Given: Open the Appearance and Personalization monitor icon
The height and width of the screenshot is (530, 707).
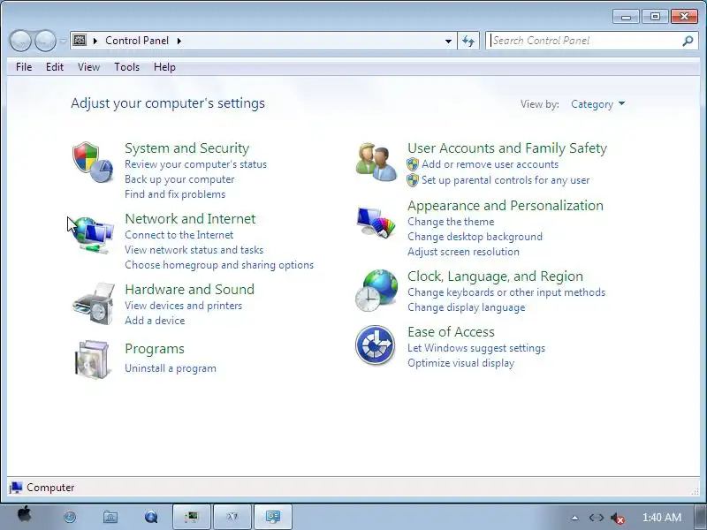Looking at the screenshot, I should coord(376,222).
